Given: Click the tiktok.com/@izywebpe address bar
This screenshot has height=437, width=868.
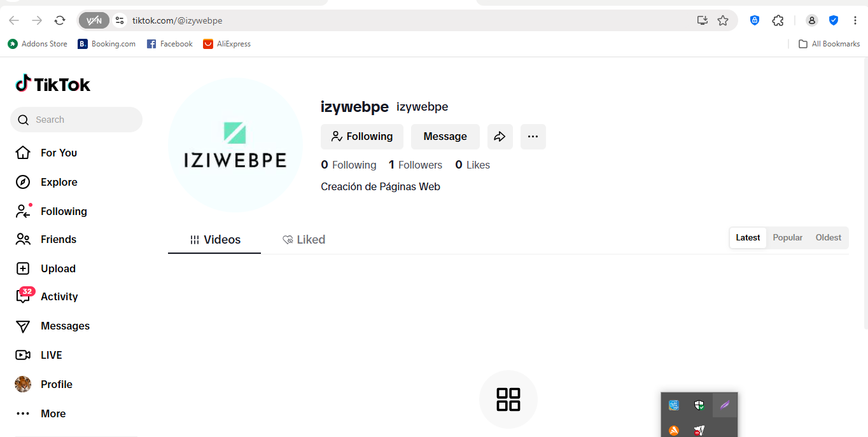Looking at the screenshot, I should click(x=407, y=20).
